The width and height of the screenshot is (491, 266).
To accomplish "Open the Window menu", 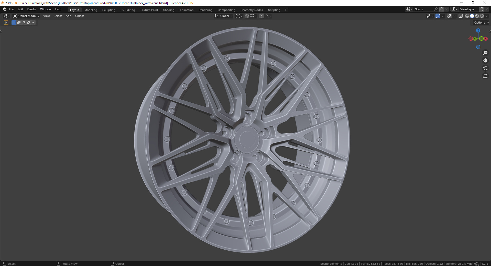I will tap(46, 9).
